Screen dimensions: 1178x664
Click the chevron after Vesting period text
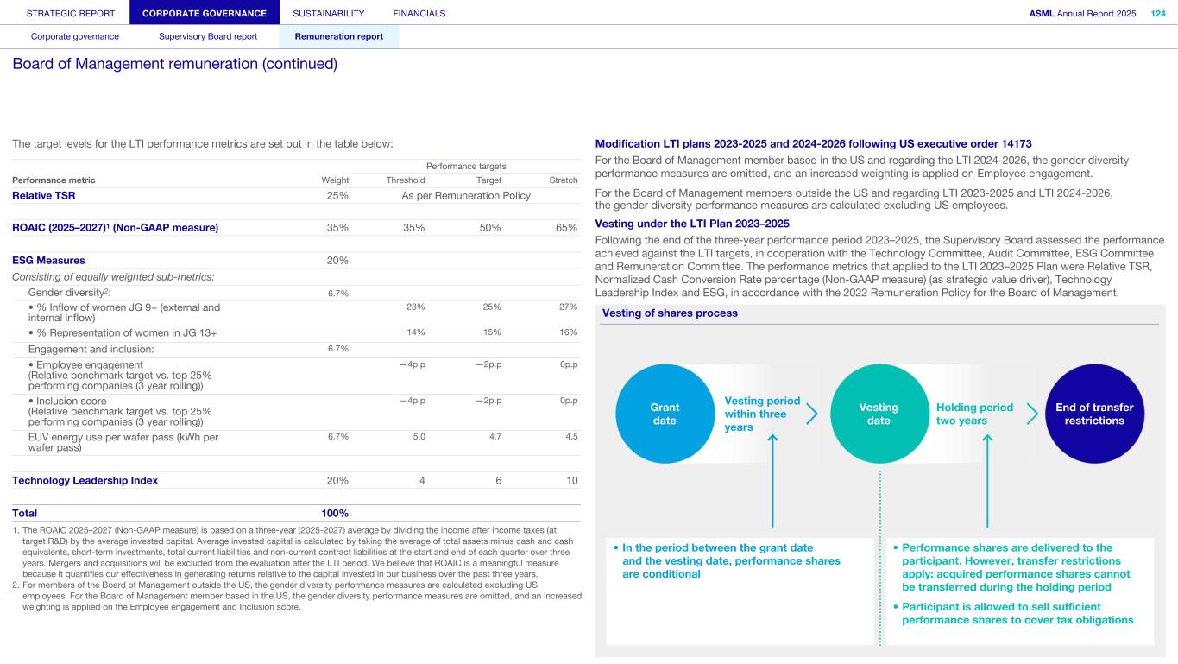pyautogui.click(x=812, y=414)
